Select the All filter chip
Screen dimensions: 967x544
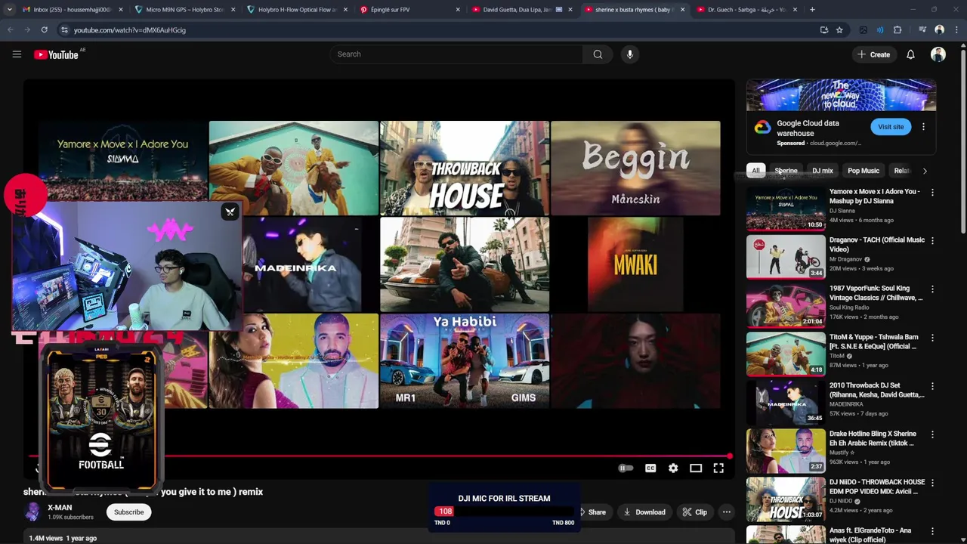(755, 171)
